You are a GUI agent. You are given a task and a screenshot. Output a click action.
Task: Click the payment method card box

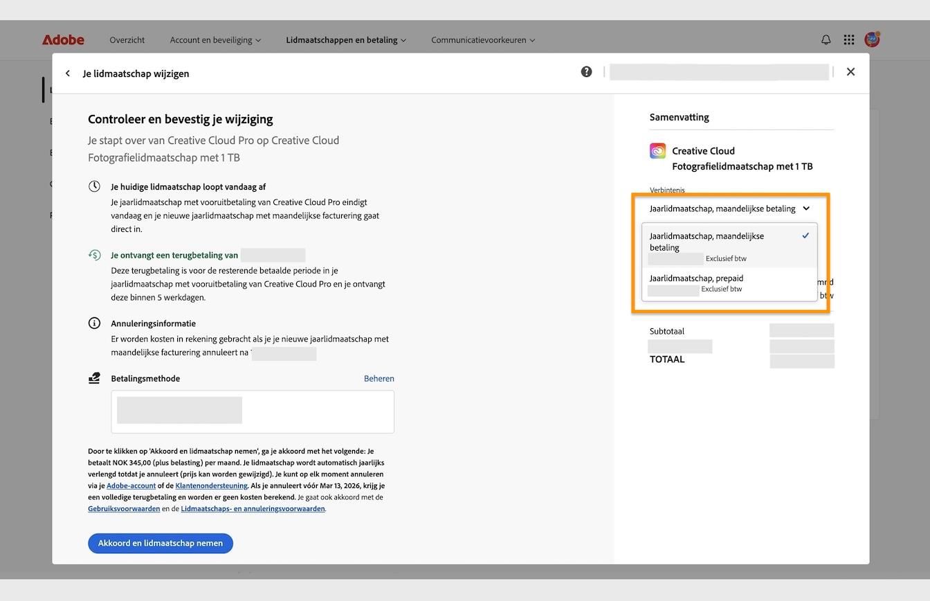[x=253, y=412]
